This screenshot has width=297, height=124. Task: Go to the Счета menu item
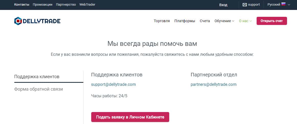click(205, 21)
